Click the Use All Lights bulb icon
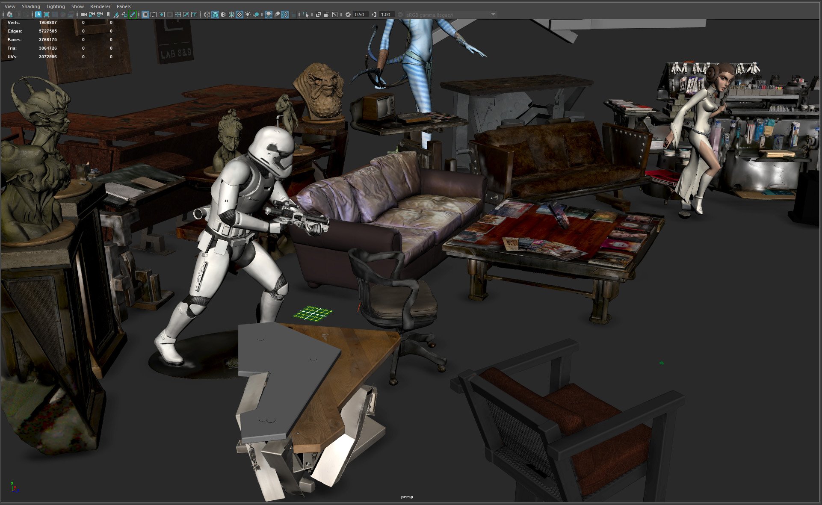This screenshot has width=822, height=505. pos(248,15)
